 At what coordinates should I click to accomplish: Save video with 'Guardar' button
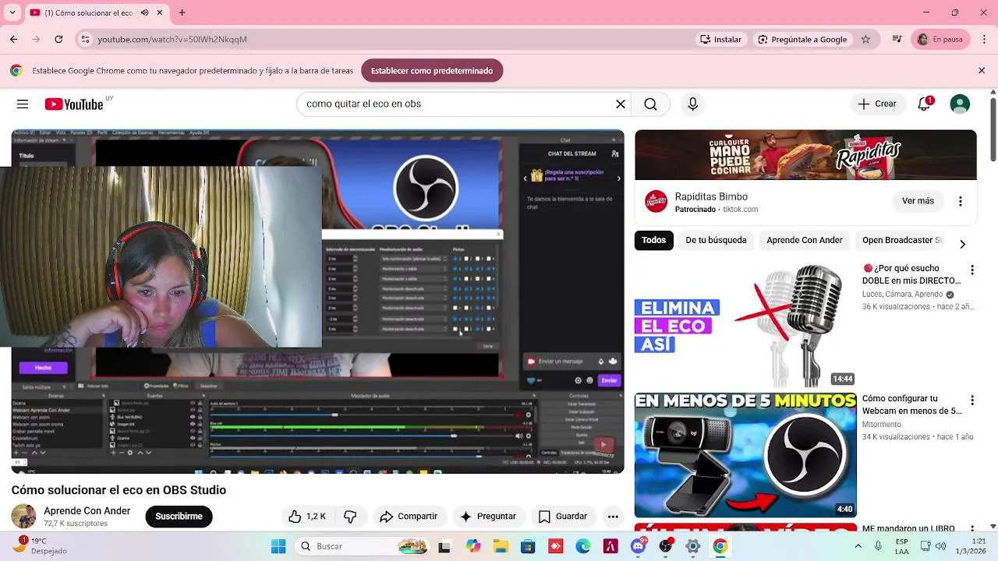click(562, 517)
